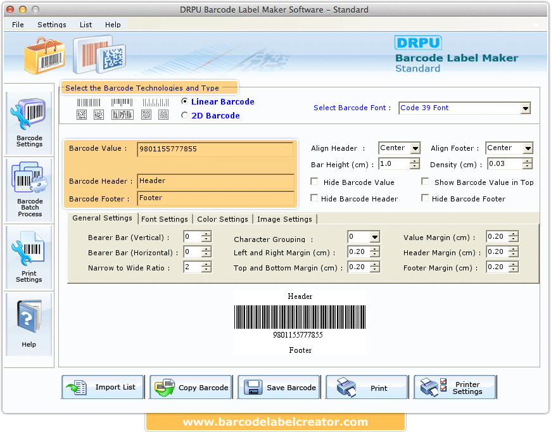
Task: Open the File menu
Action: (18, 25)
